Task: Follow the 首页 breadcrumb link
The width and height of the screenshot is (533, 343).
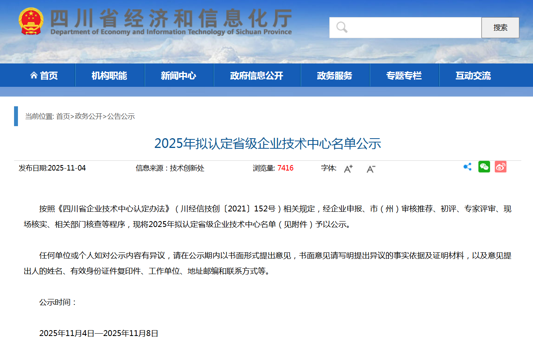Action: [63, 116]
